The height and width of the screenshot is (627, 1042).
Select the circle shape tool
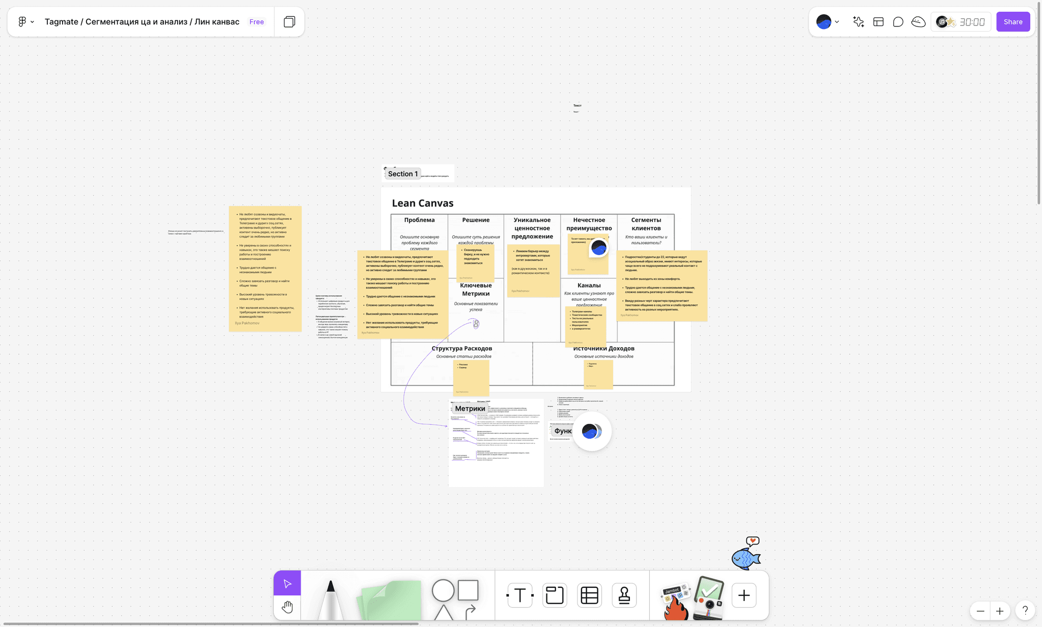pyautogui.click(x=443, y=590)
